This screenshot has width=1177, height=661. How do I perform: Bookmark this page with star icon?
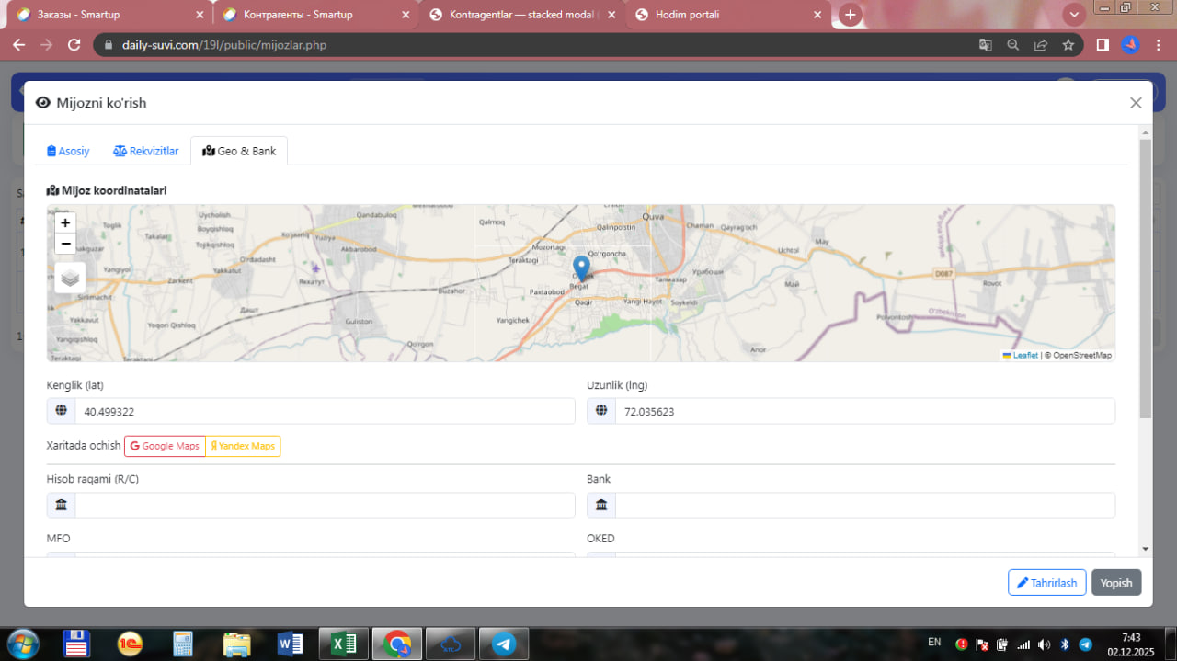1068,45
